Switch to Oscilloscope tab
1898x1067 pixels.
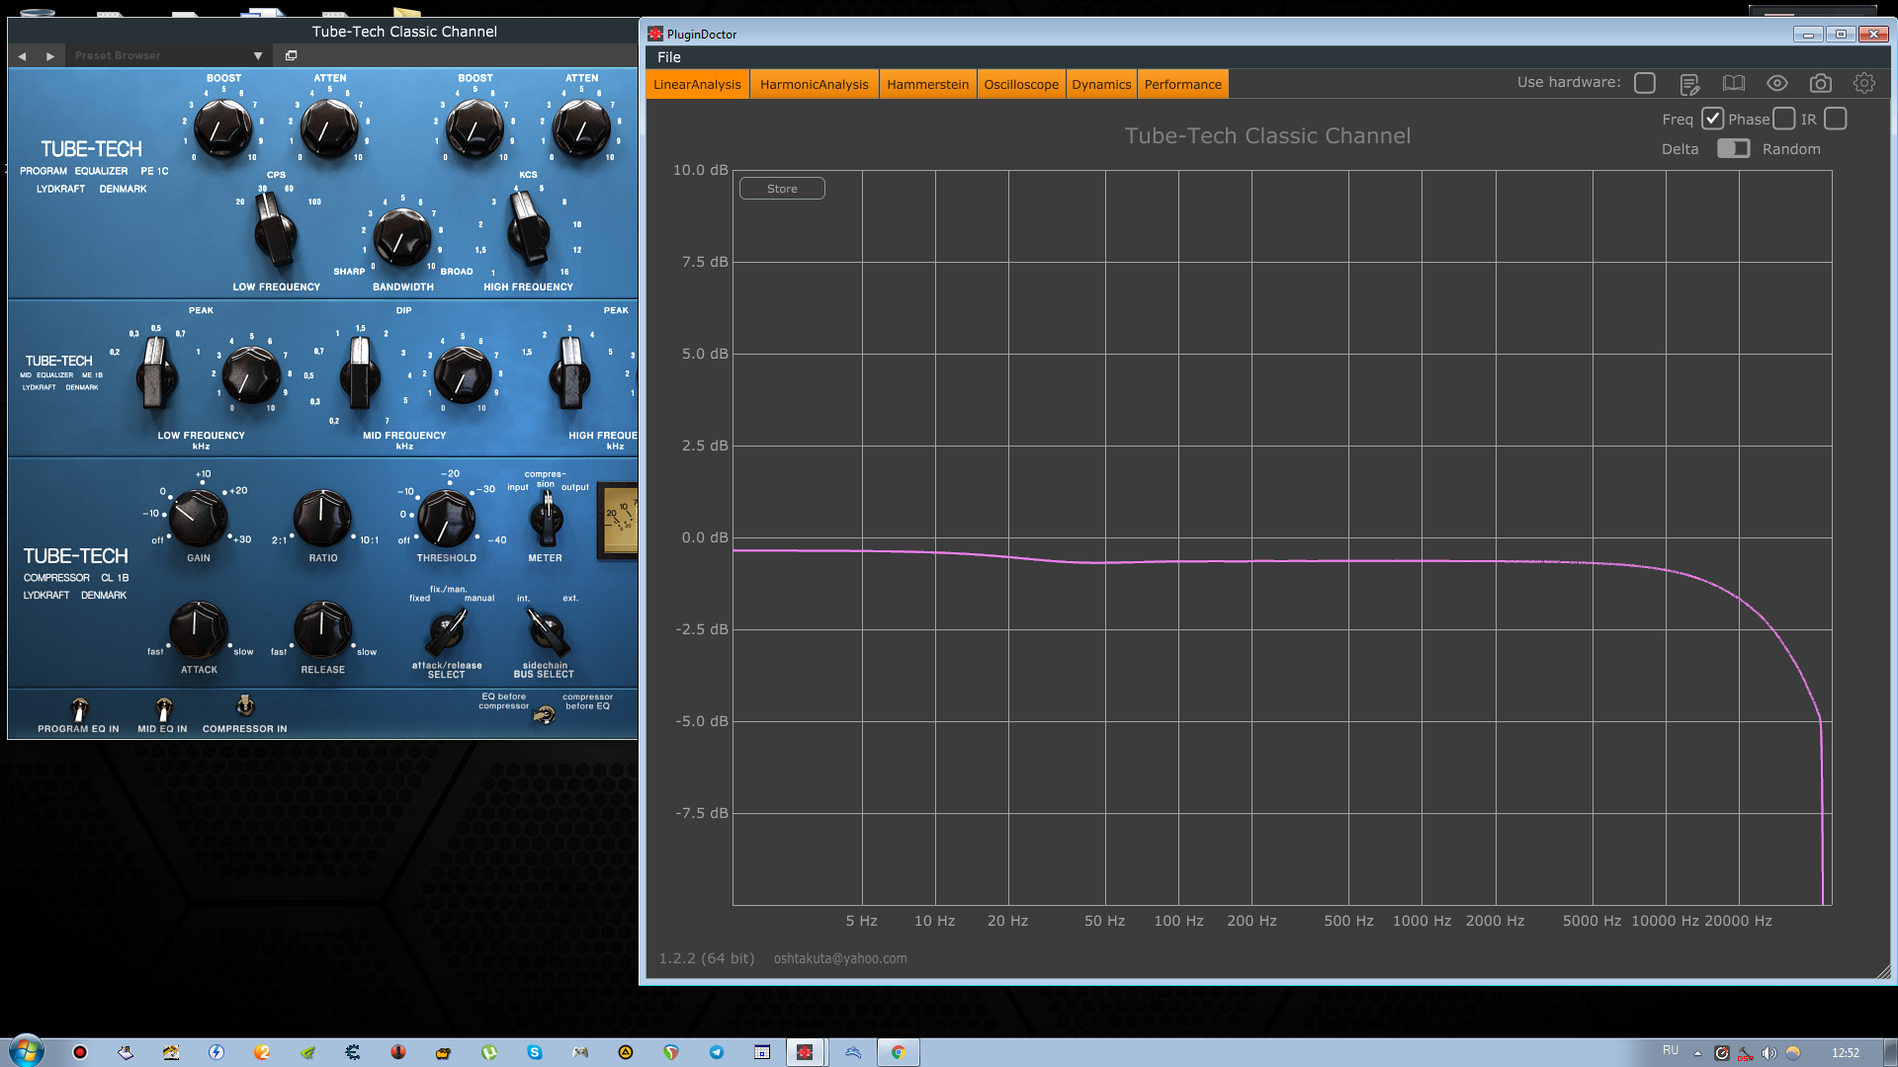[x=1021, y=84]
